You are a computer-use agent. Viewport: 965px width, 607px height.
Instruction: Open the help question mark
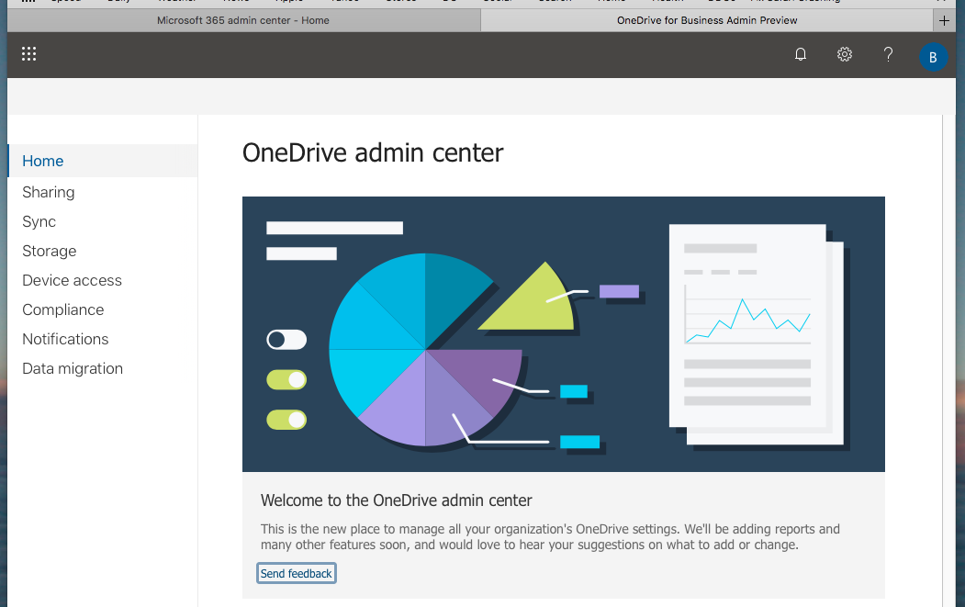click(888, 55)
